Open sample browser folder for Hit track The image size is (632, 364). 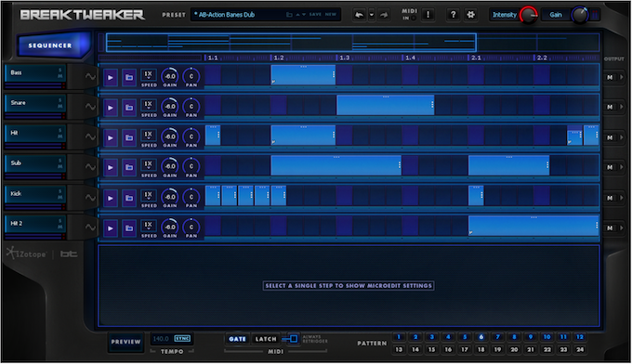(x=129, y=137)
